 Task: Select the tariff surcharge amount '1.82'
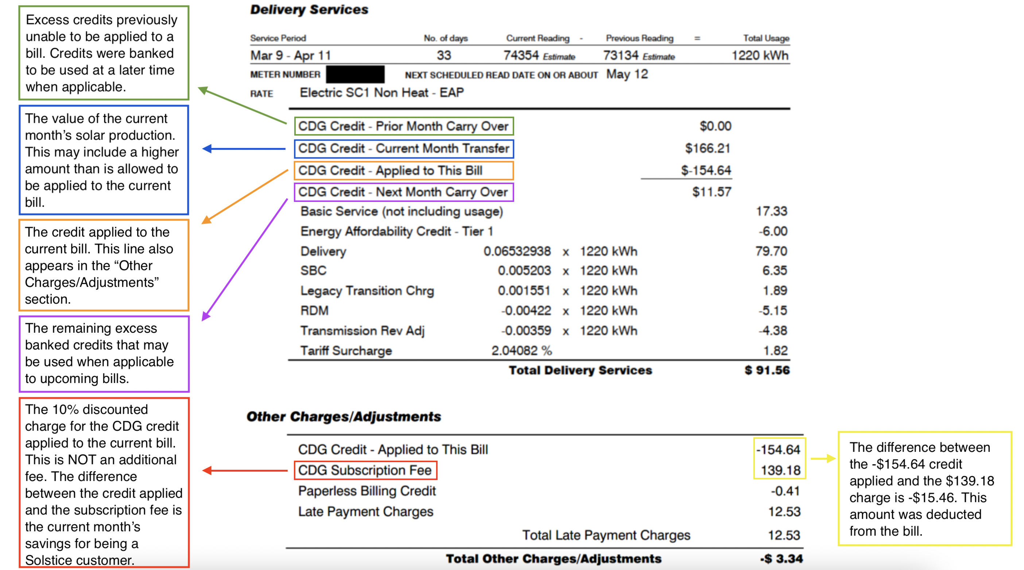coord(775,351)
